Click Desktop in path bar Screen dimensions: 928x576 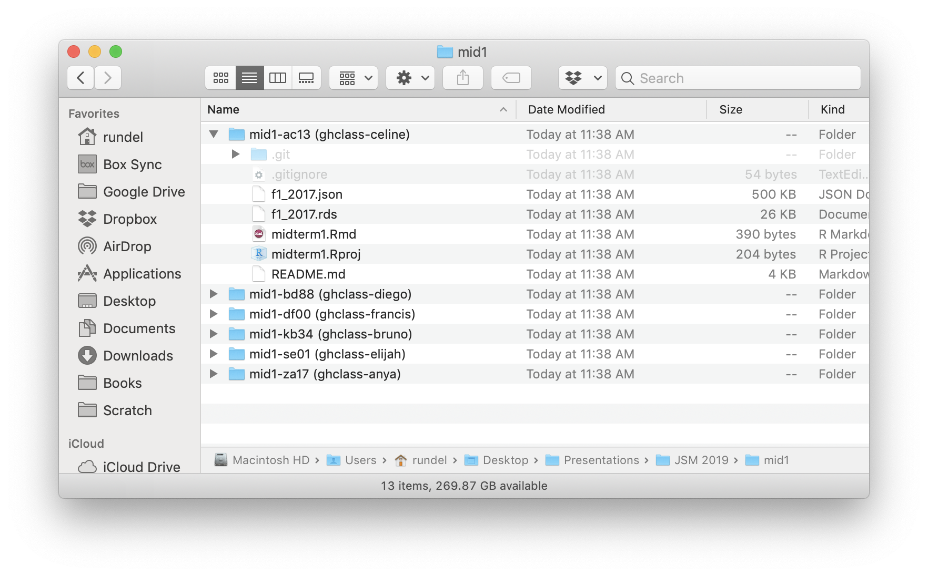click(x=497, y=460)
